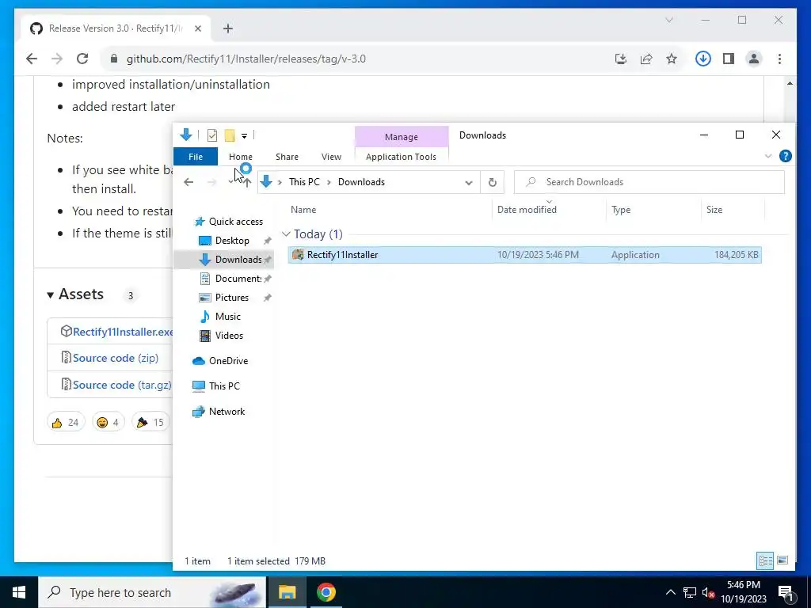Switch to View ribbon tab
Image resolution: width=811 pixels, height=608 pixels.
pos(331,157)
